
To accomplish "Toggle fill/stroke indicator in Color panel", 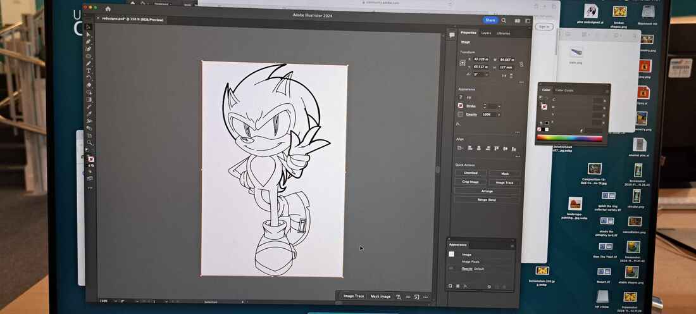I will [543, 105].
